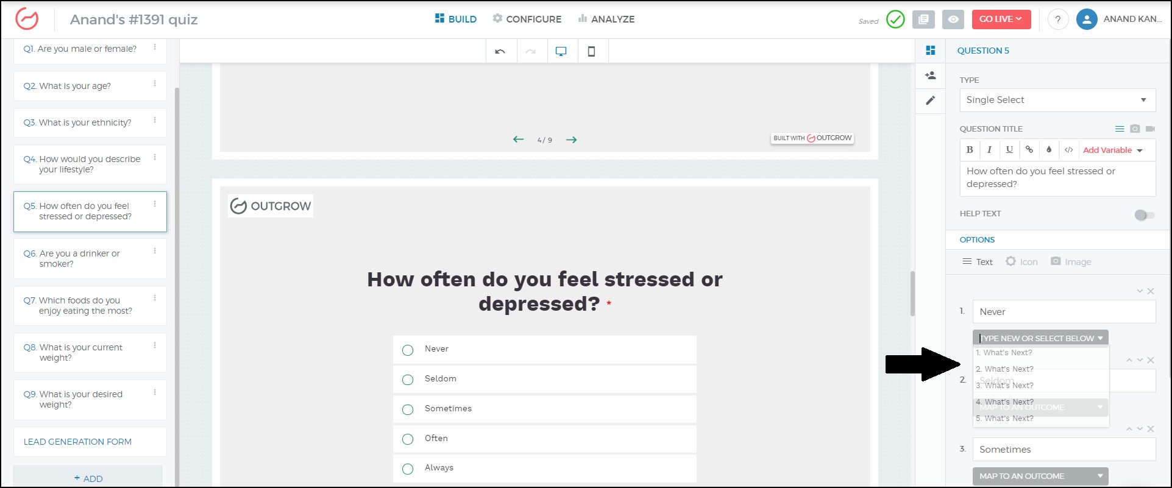Click the text color droplet icon
The height and width of the screenshot is (488, 1172).
coord(1049,150)
